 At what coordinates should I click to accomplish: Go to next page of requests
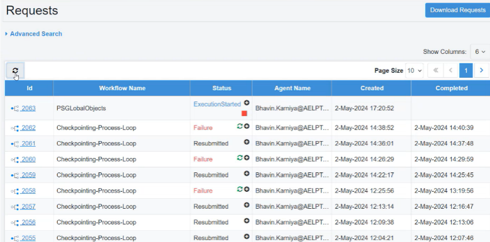[482, 70]
